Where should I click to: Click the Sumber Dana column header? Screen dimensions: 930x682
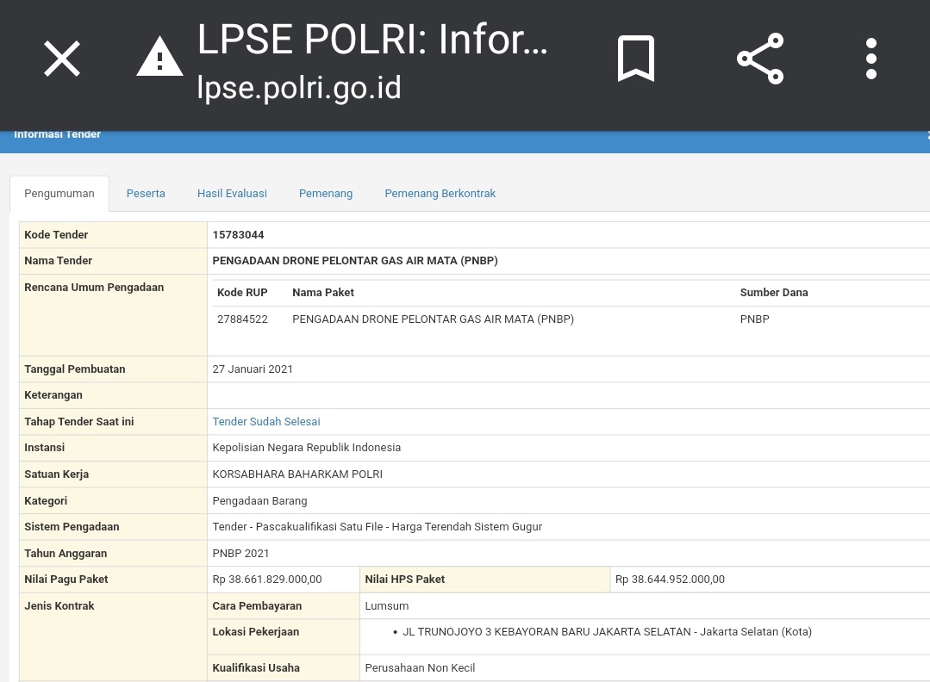(x=774, y=292)
